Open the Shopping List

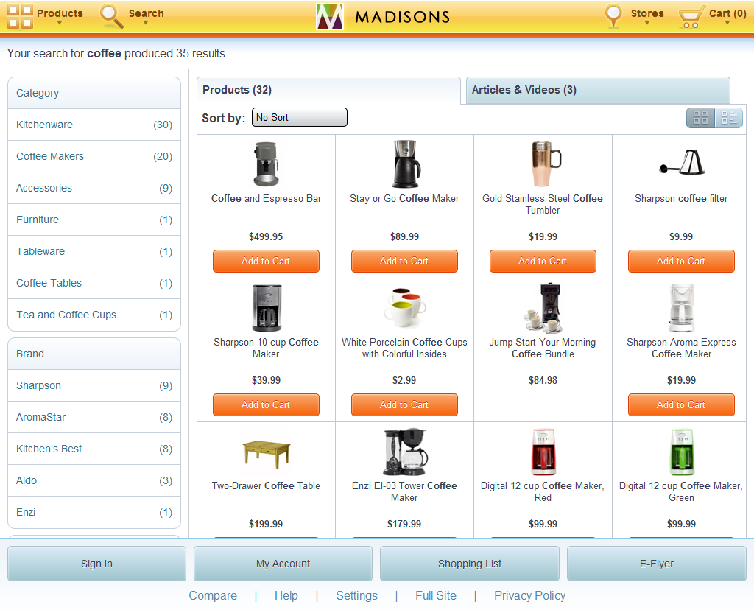469,564
